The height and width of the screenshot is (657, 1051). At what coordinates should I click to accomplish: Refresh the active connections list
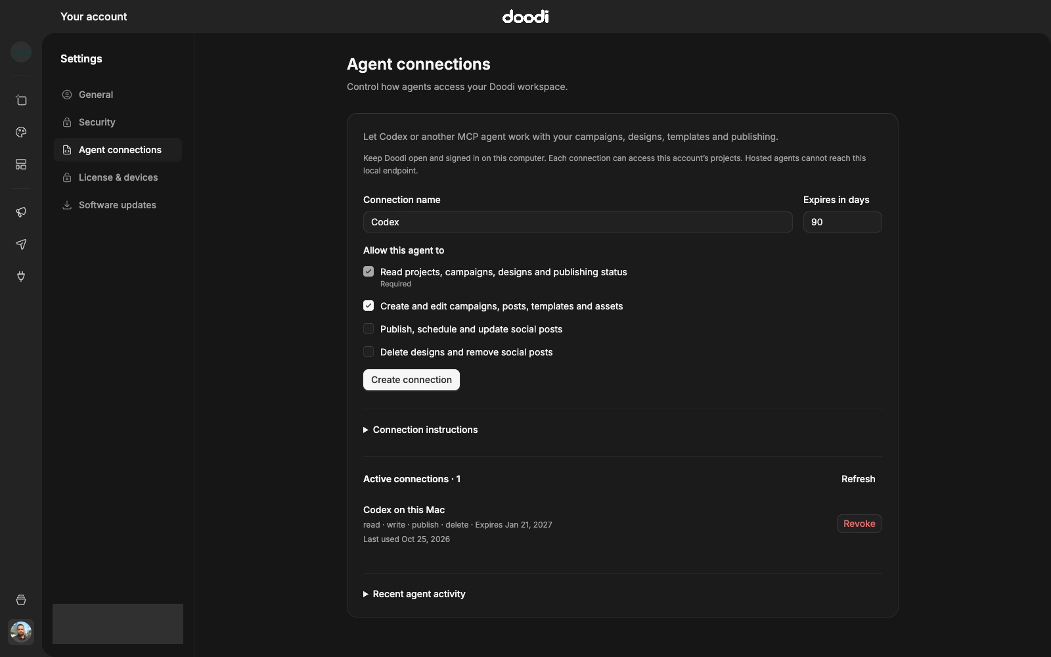pos(858,479)
